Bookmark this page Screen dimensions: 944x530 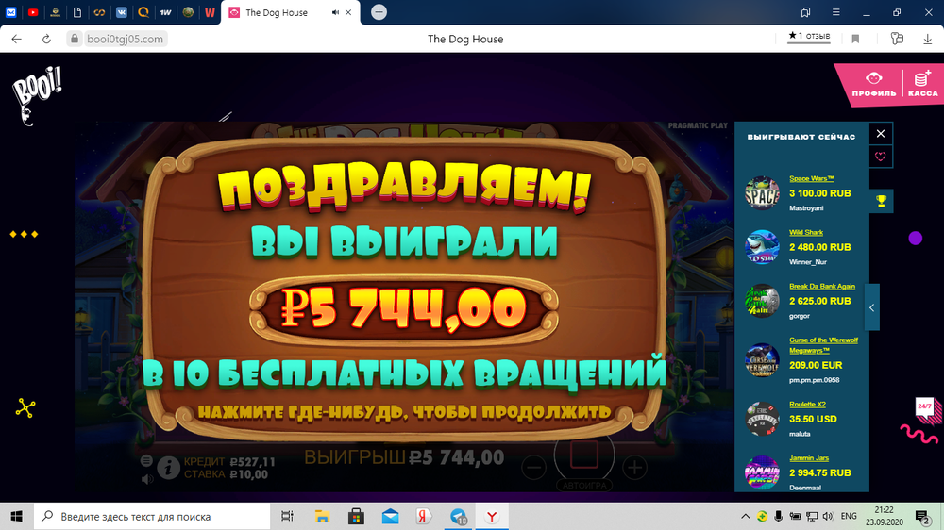855,39
